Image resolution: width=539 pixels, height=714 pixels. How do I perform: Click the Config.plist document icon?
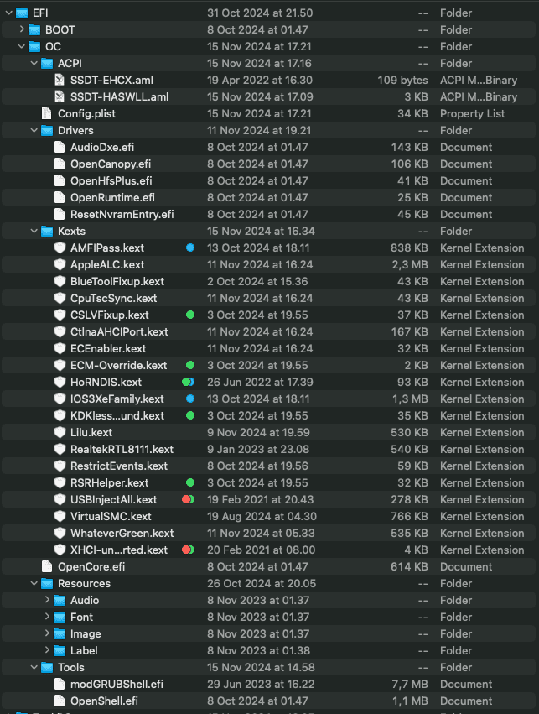(x=46, y=114)
